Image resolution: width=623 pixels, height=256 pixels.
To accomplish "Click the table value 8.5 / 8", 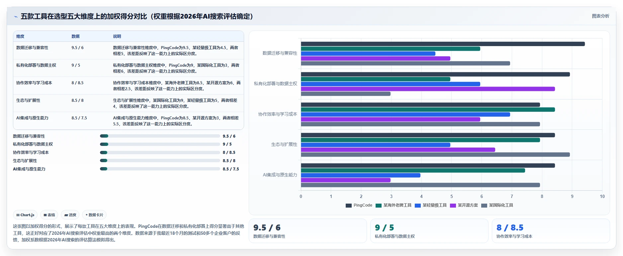I will [x=77, y=100].
